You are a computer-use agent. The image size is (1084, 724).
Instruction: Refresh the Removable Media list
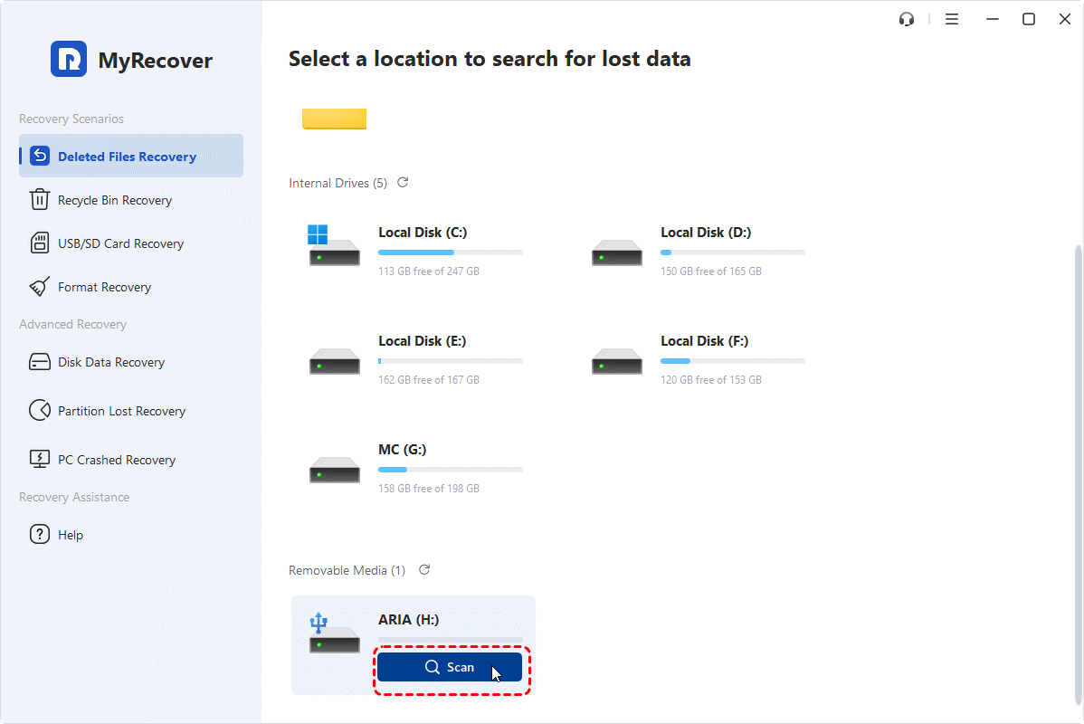tap(424, 570)
